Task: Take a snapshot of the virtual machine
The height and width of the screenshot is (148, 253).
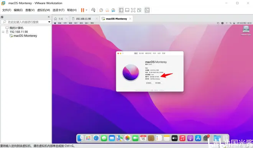Action: click(101, 10)
